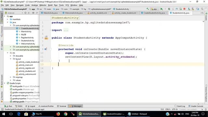
Task: Open the Help question icon in system tray
Action: click(168, 114)
